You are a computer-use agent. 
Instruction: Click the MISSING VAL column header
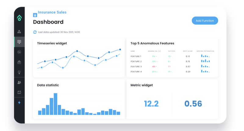tap(154, 51)
